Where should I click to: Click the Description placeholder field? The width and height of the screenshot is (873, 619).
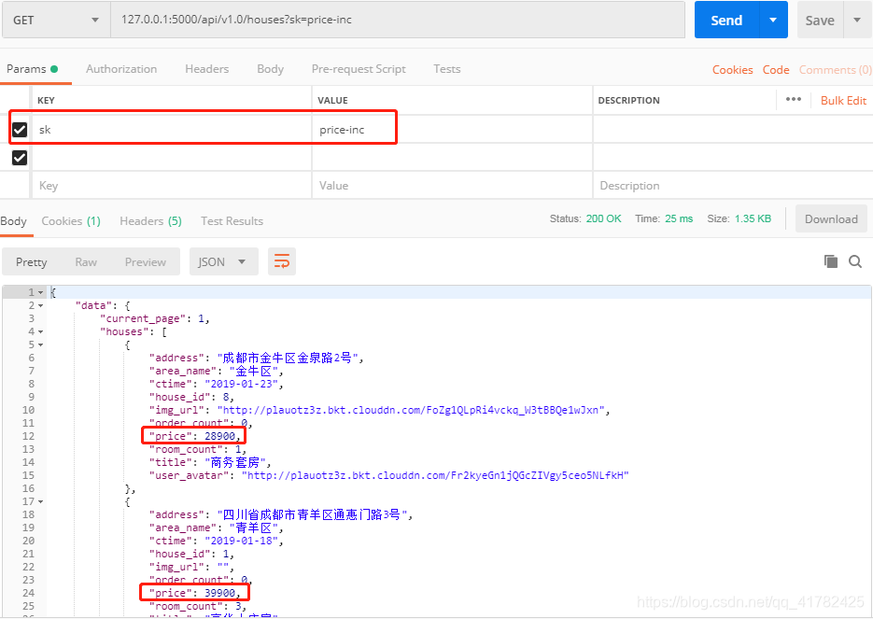pyautogui.click(x=733, y=186)
